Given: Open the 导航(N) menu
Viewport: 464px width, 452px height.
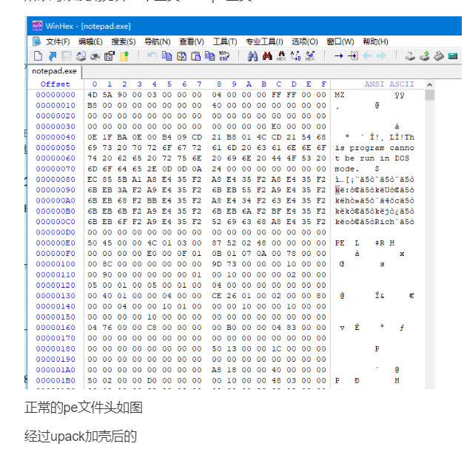Looking at the screenshot, I should point(158,41).
